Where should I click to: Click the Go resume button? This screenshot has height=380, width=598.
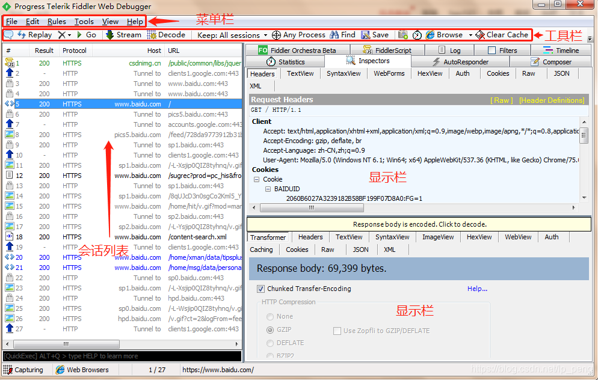coord(87,35)
